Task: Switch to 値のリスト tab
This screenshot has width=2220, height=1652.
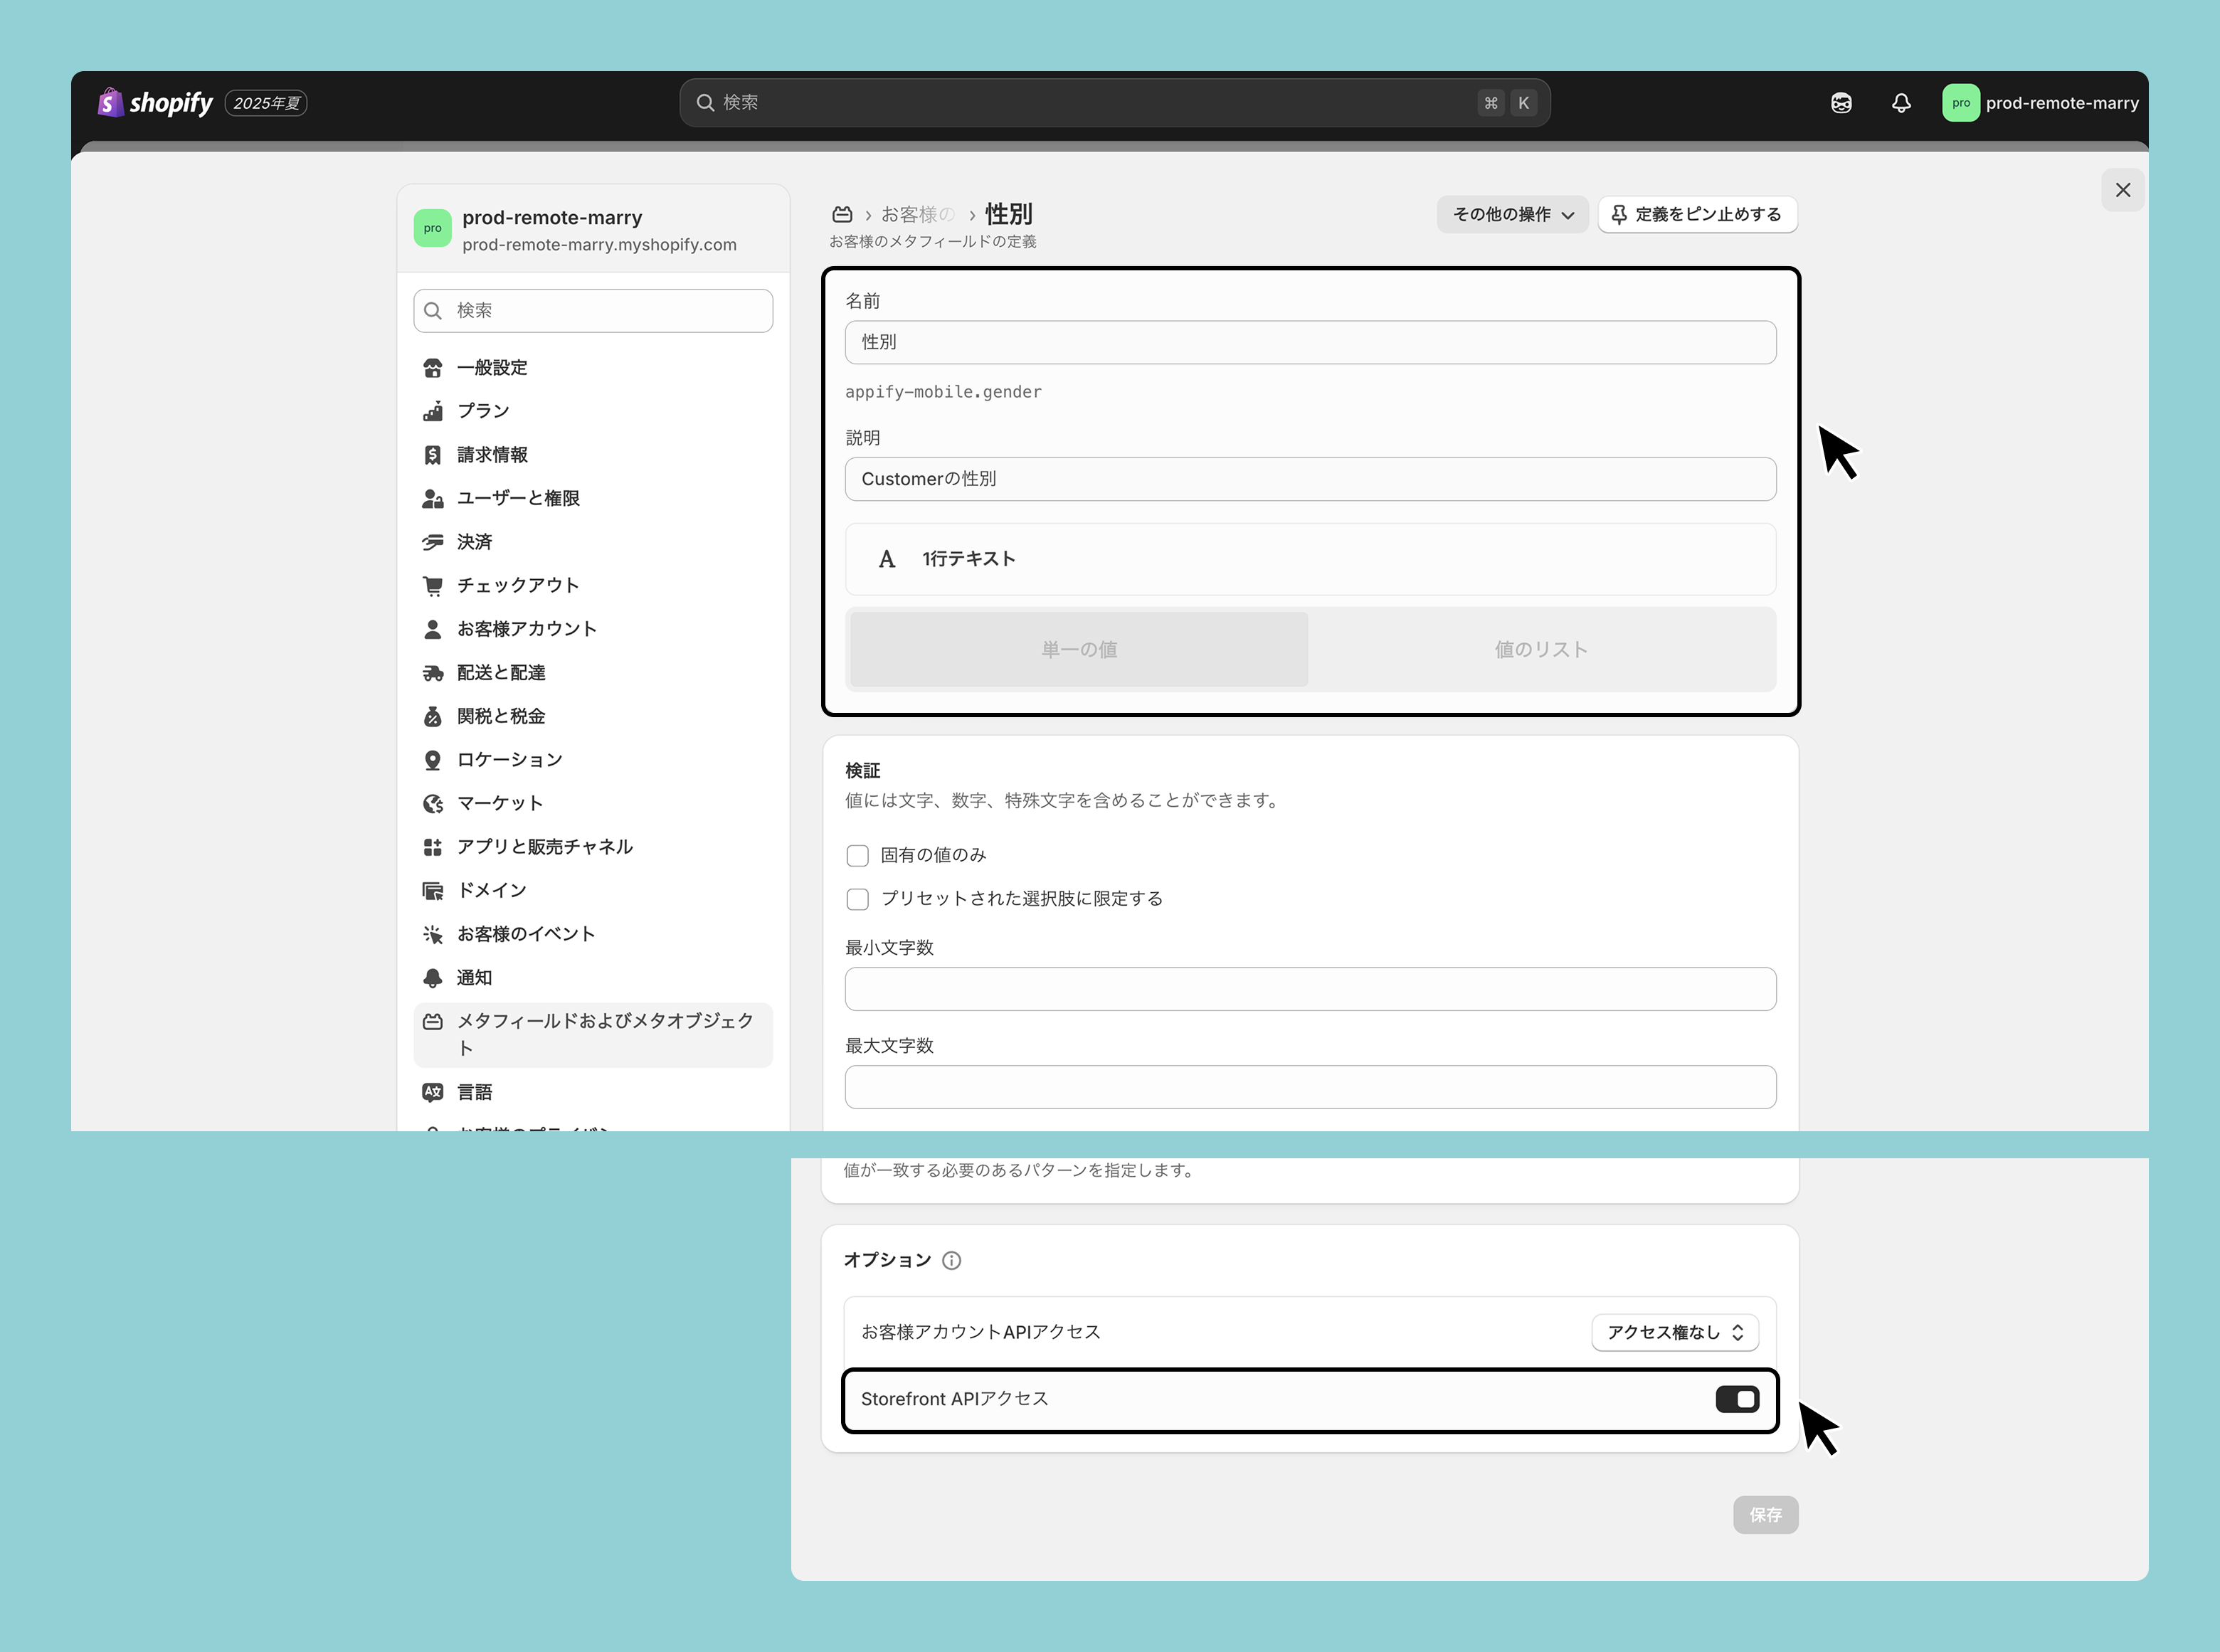Action: pos(1540,649)
